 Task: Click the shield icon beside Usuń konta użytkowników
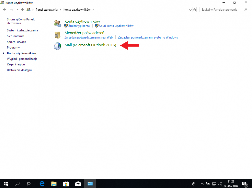click(x=97, y=26)
